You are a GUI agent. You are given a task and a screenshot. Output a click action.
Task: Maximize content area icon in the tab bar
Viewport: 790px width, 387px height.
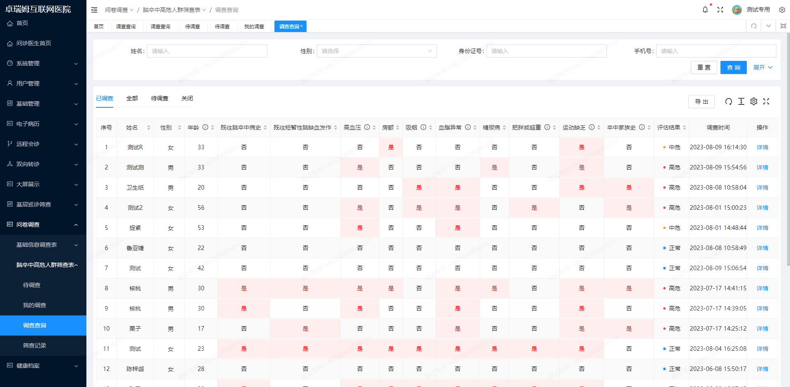pyautogui.click(x=783, y=26)
